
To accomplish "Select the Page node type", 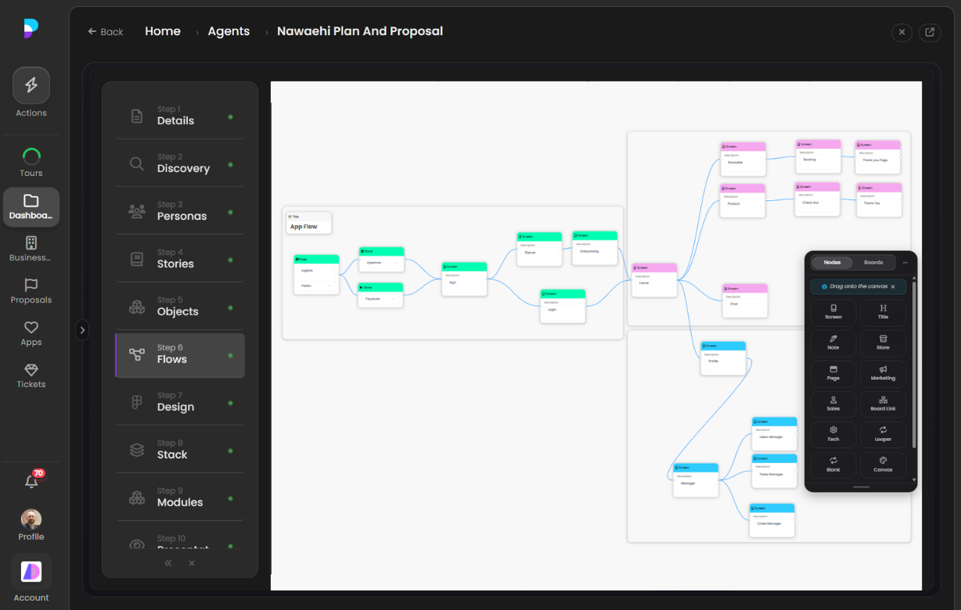I will 833,373.
